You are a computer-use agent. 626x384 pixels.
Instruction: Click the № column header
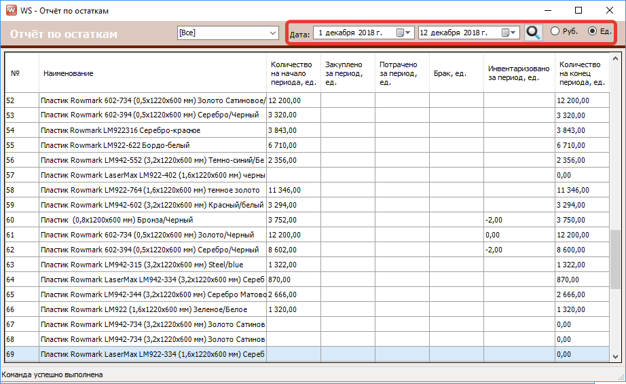[x=22, y=73]
